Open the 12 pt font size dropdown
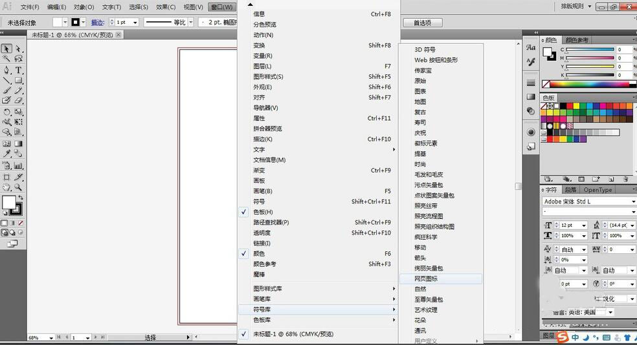 [584, 225]
